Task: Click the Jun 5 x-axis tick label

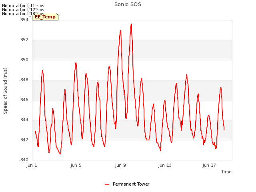Action: pos(76,165)
